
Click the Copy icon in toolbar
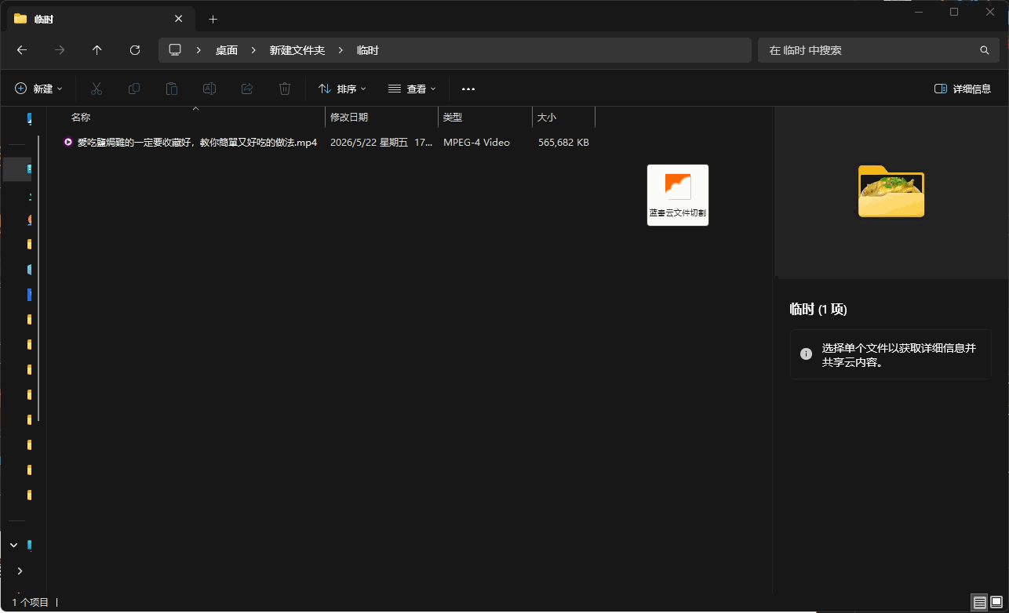pyautogui.click(x=134, y=89)
